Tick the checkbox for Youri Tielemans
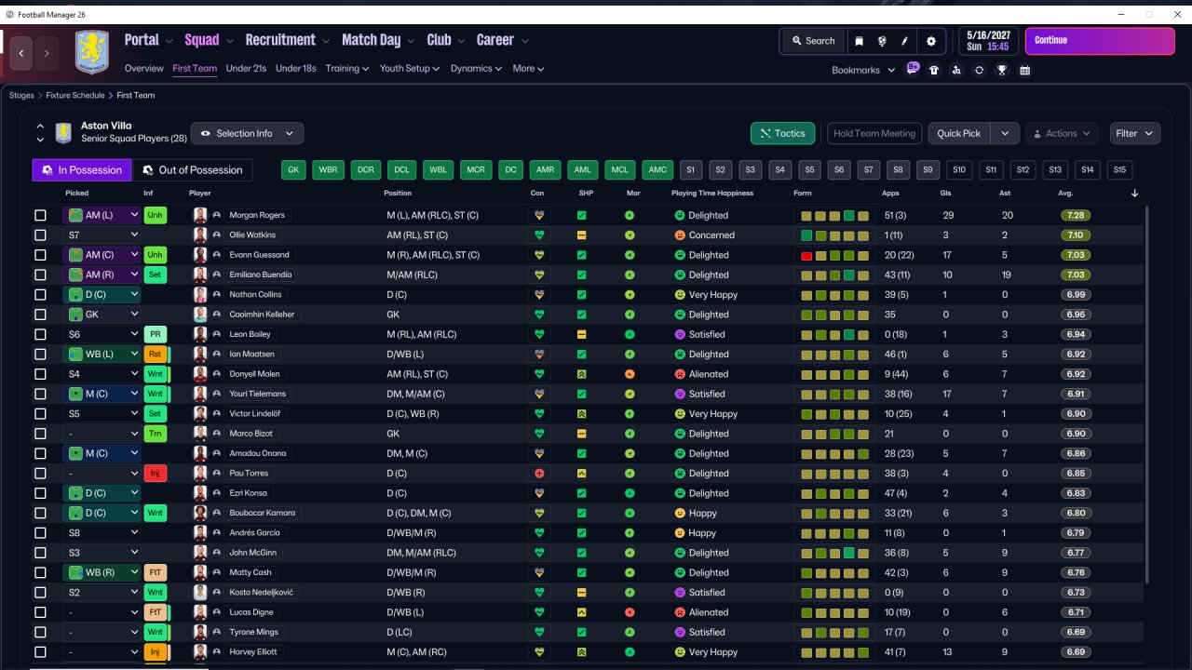This screenshot has height=670, width=1192. pyautogui.click(x=40, y=394)
